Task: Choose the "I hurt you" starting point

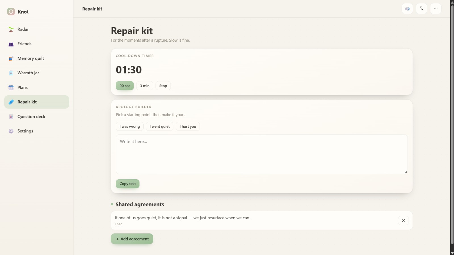Action: point(188,127)
